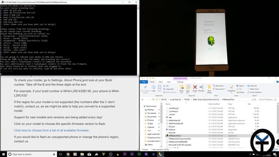The image size is (279, 157).
Task: Open Explorer help question mark icon
Action: click(277, 82)
